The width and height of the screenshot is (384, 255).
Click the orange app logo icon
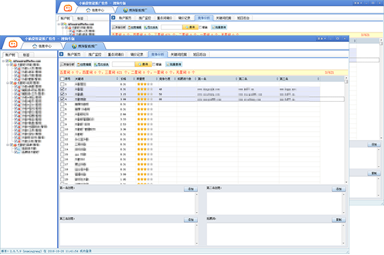(x=10, y=44)
